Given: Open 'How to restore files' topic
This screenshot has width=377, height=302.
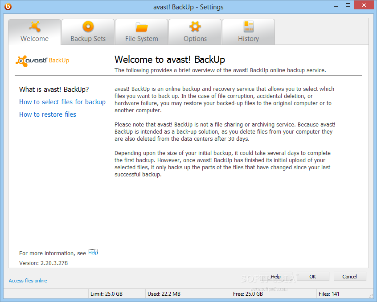Looking at the screenshot, I should click(48, 114).
